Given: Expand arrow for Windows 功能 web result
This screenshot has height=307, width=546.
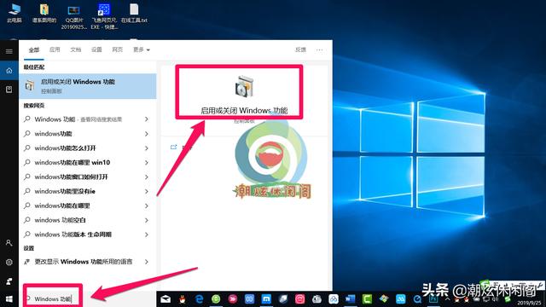Looking at the screenshot, I should pyautogui.click(x=146, y=119).
